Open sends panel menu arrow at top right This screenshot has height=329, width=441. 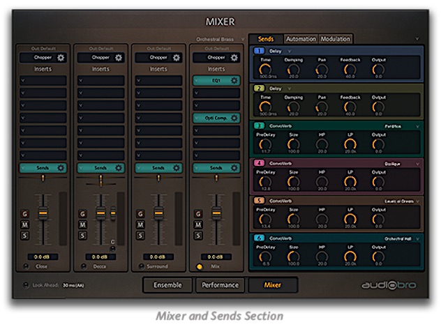pos(417,39)
